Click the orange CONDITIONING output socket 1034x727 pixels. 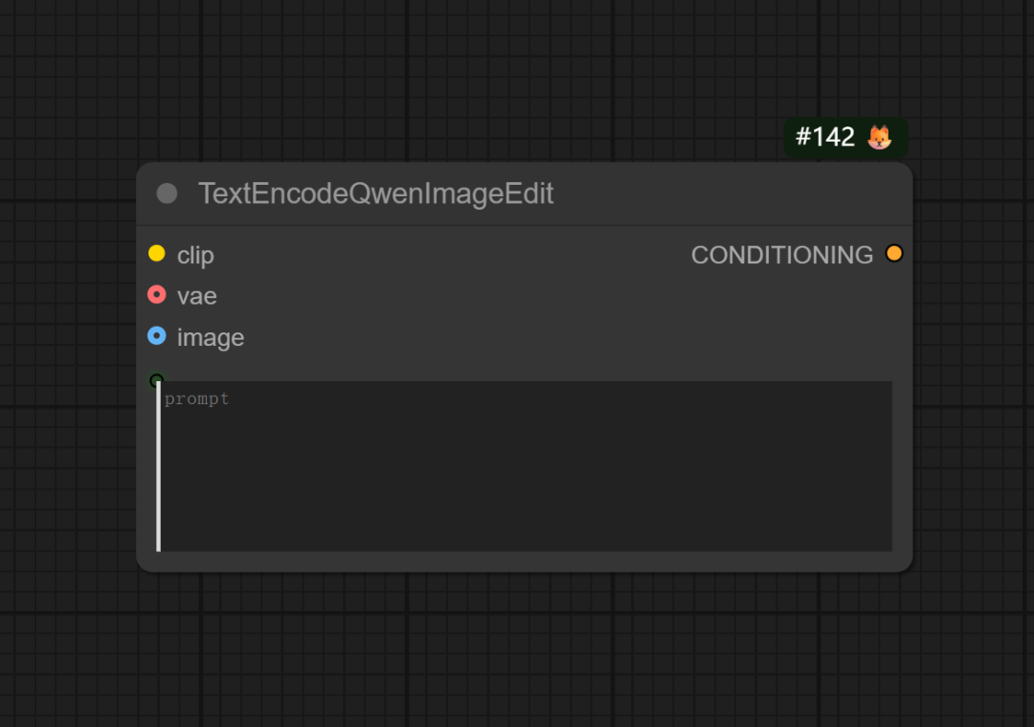click(894, 254)
